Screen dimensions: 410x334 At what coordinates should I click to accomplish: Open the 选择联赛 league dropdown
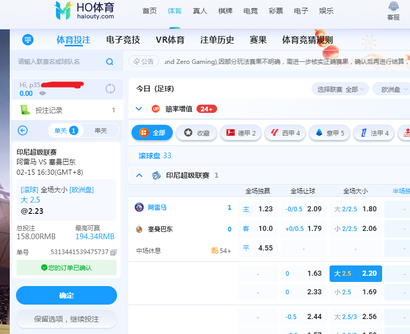(340, 89)
